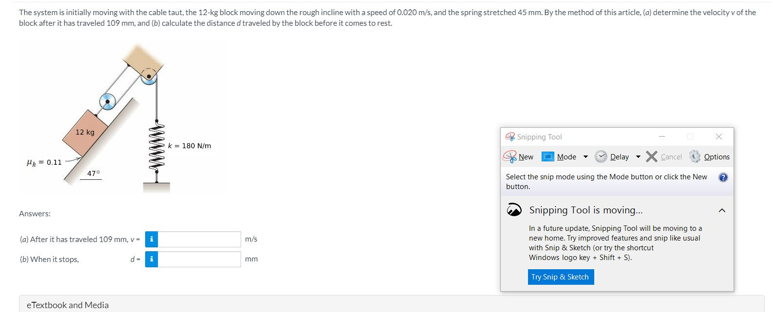Click the velocity v answer input field
773x312 pixels.
click(199, 239)
